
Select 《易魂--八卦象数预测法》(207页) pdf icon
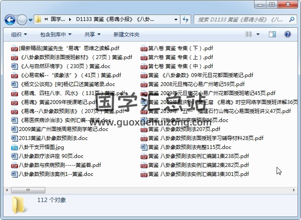tap(15, 111)
